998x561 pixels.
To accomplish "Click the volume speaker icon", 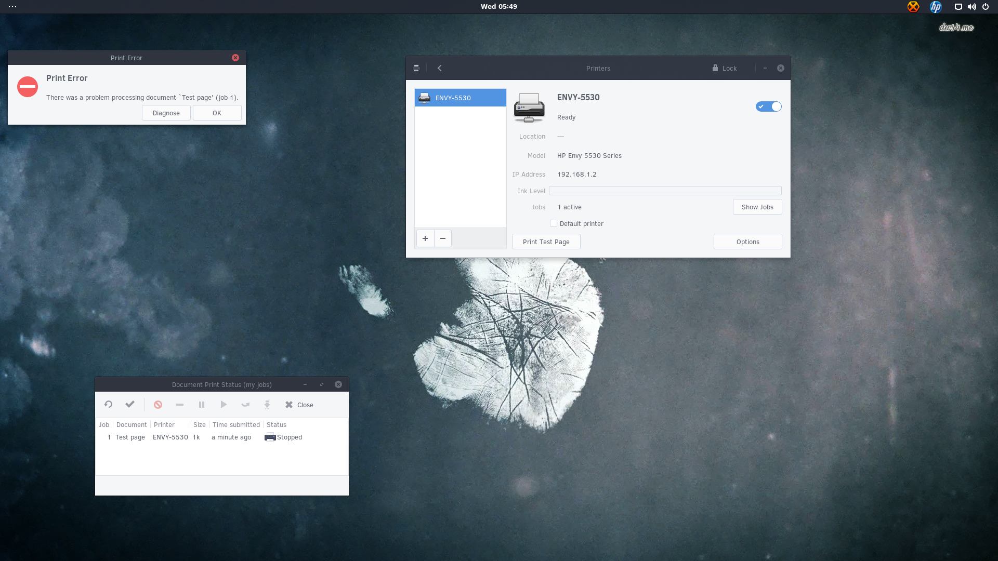I will [972, 7].
